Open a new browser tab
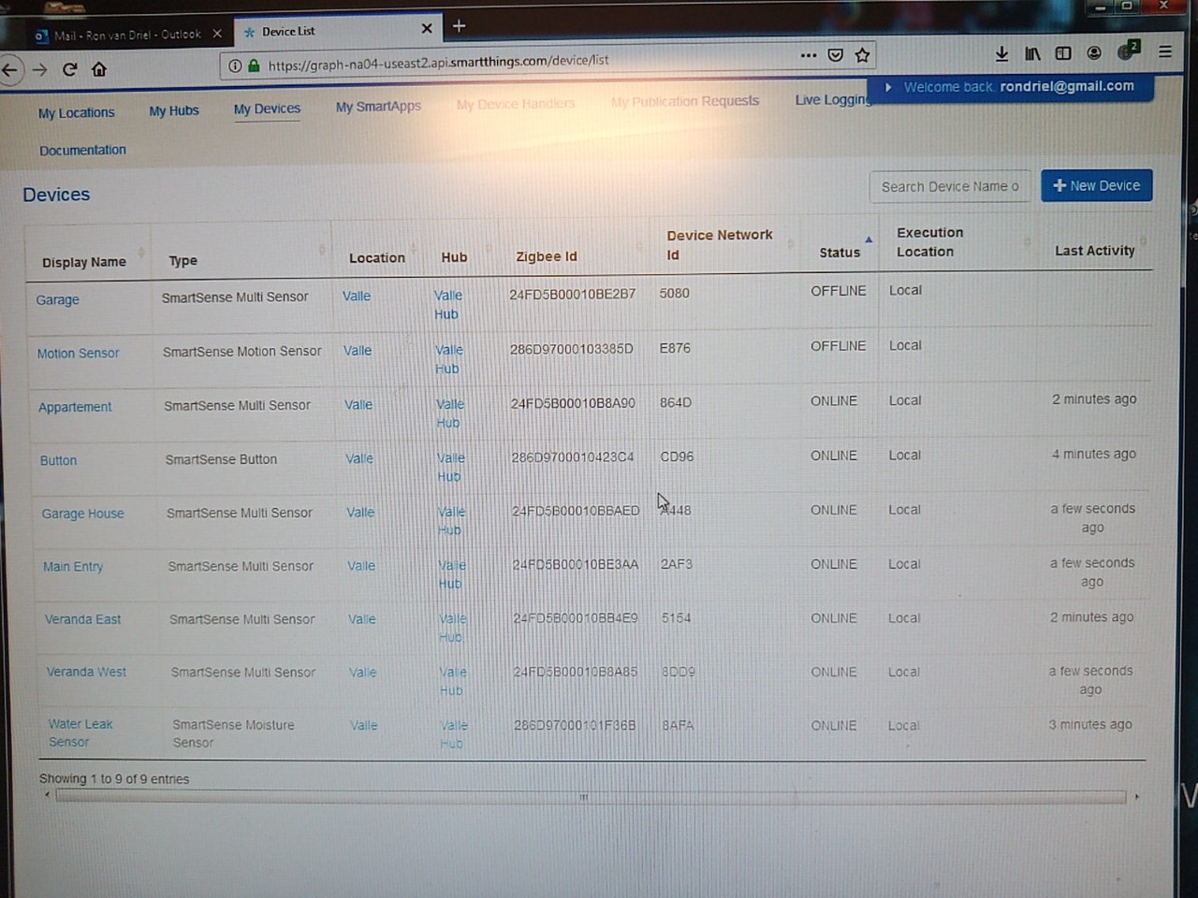The height and width of the screenshot is (898, 1198). [459, 26]
